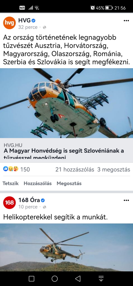Tap the Android back triangle button

pos(78,279)
